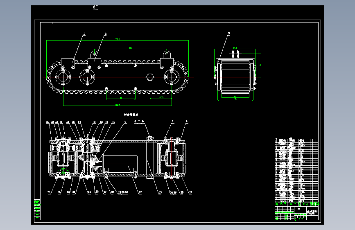
Task: Select part callout number 3 on end view
Action: point(229,33)
